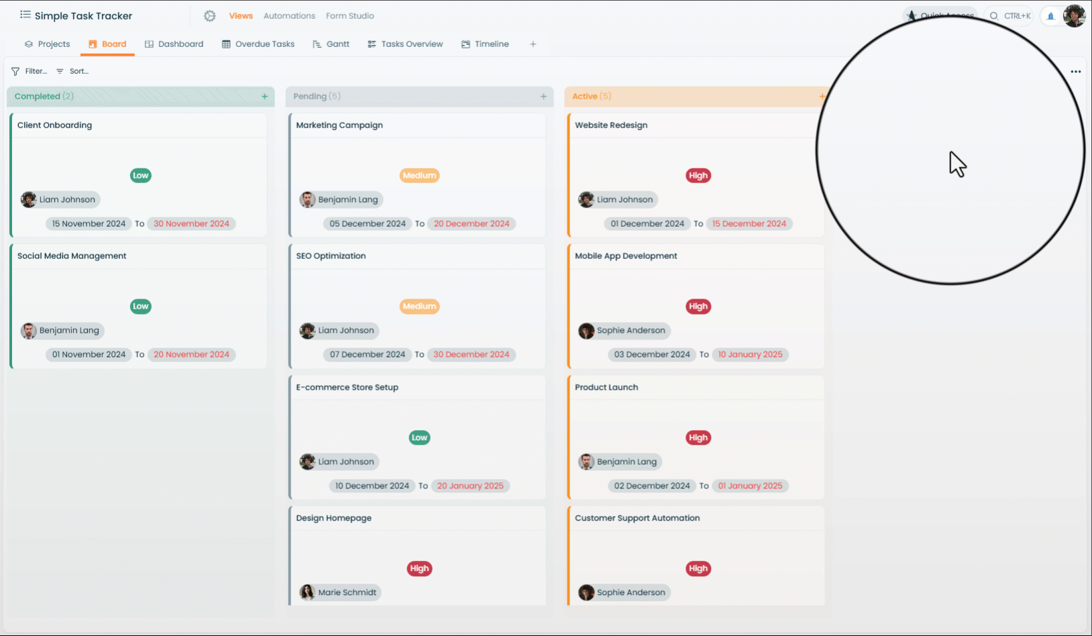Open the Automations menu item
The width and height of the screenshot is (1092, 636).
tap(289, 16)
